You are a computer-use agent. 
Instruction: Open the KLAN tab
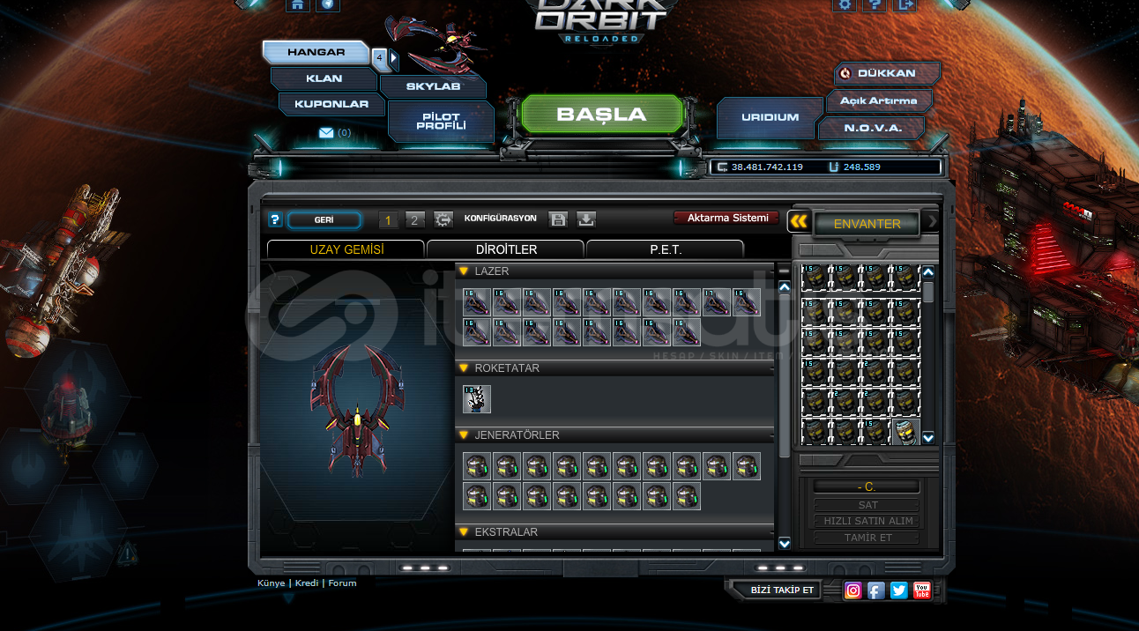tap(324, 78)
